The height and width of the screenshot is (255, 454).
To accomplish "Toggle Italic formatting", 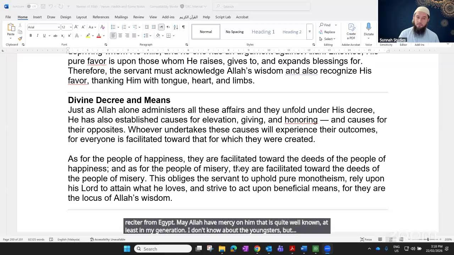I will 37,35.
